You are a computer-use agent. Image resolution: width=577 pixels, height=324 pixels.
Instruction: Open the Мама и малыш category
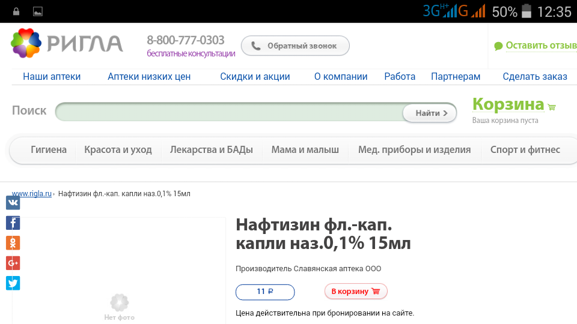[305, 150]
